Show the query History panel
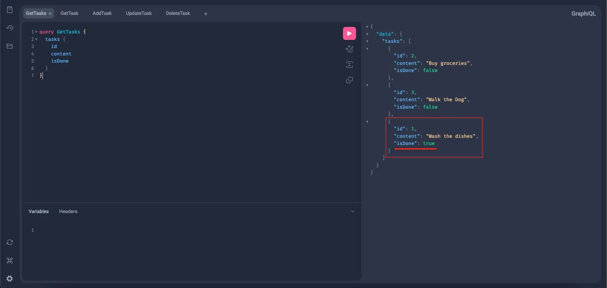Viewport: 607px width, 288px height. point(10,28)
